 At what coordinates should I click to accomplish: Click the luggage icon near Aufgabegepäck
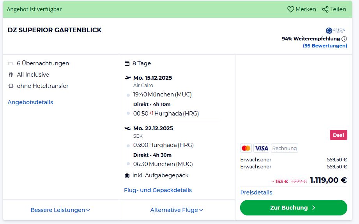(x=127, y=175)
